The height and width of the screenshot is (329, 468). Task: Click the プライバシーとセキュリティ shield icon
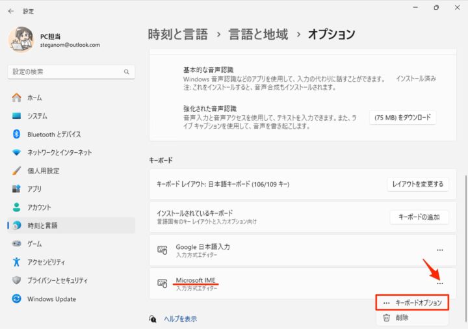[x=16, y=280]
